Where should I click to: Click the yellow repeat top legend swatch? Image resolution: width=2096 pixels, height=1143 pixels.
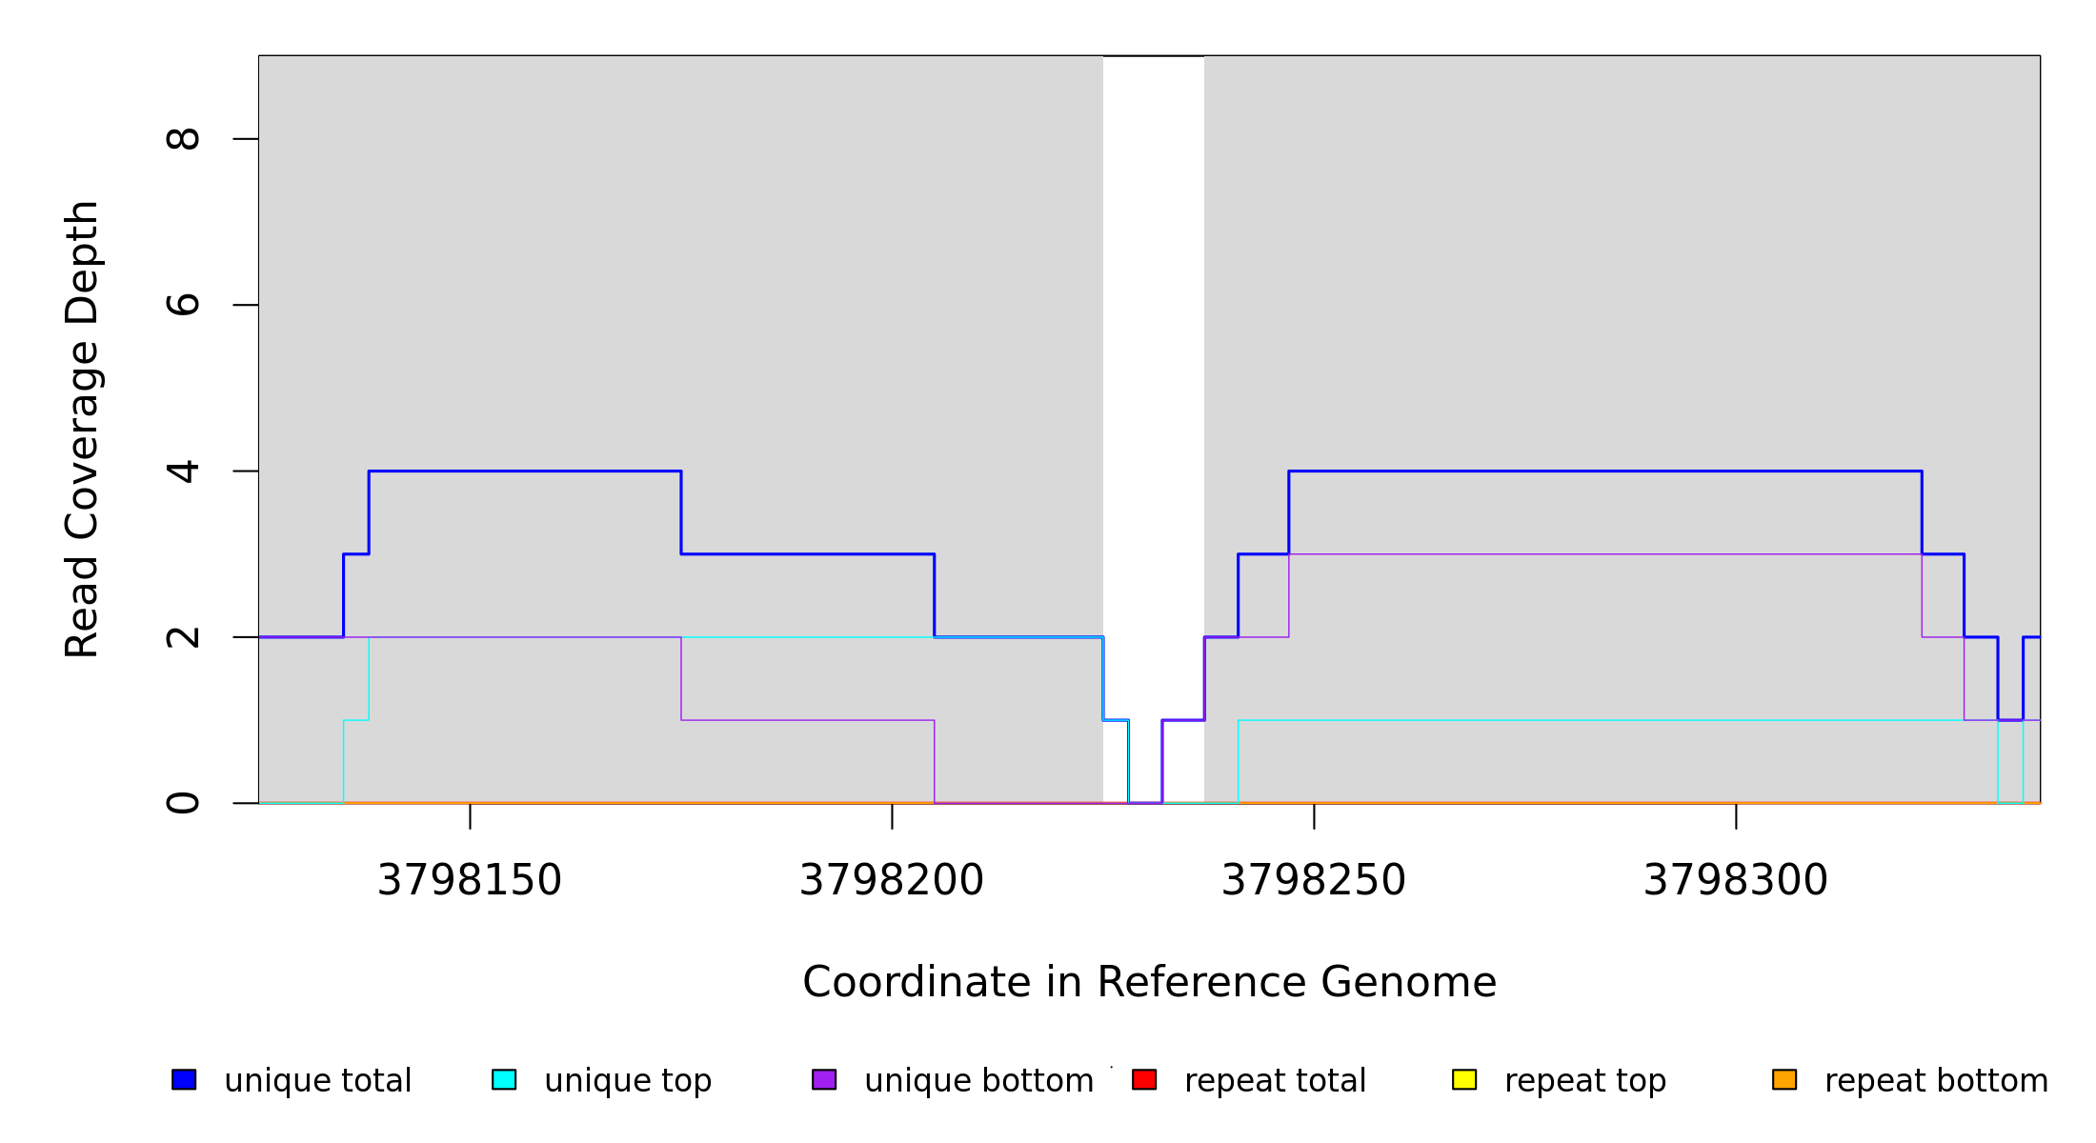coord(1464,1079)
